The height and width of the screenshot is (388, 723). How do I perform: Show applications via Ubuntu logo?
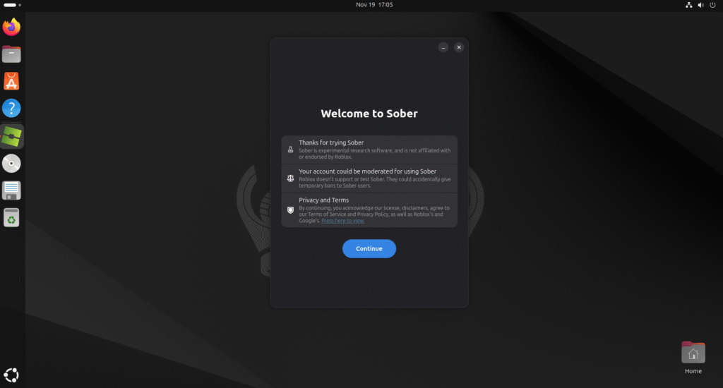pyautogui.click(x=11, y=375)
